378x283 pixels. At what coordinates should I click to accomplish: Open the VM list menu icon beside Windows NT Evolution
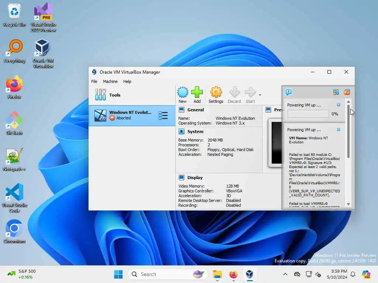pos(163,115)
